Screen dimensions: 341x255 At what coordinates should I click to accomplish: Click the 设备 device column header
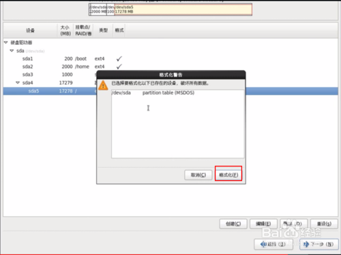pos(30,31)
